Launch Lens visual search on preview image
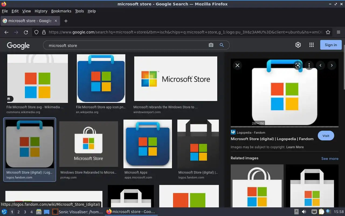The width and height of the screenshot is (345, 216). [x=298, y=65]
